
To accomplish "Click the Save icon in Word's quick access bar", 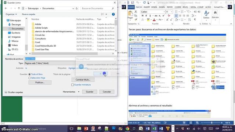I will 133,3.
